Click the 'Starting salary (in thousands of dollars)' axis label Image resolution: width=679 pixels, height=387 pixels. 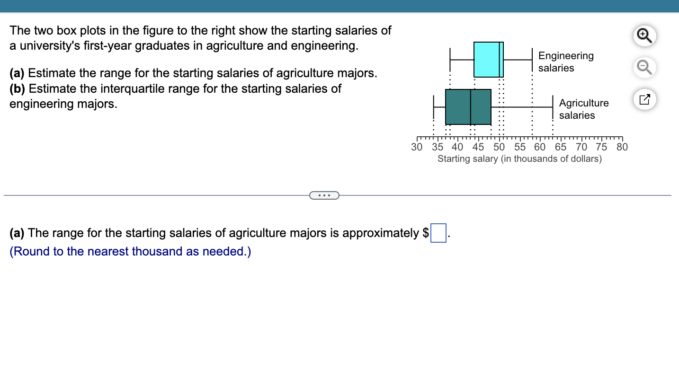click(519, 158)
